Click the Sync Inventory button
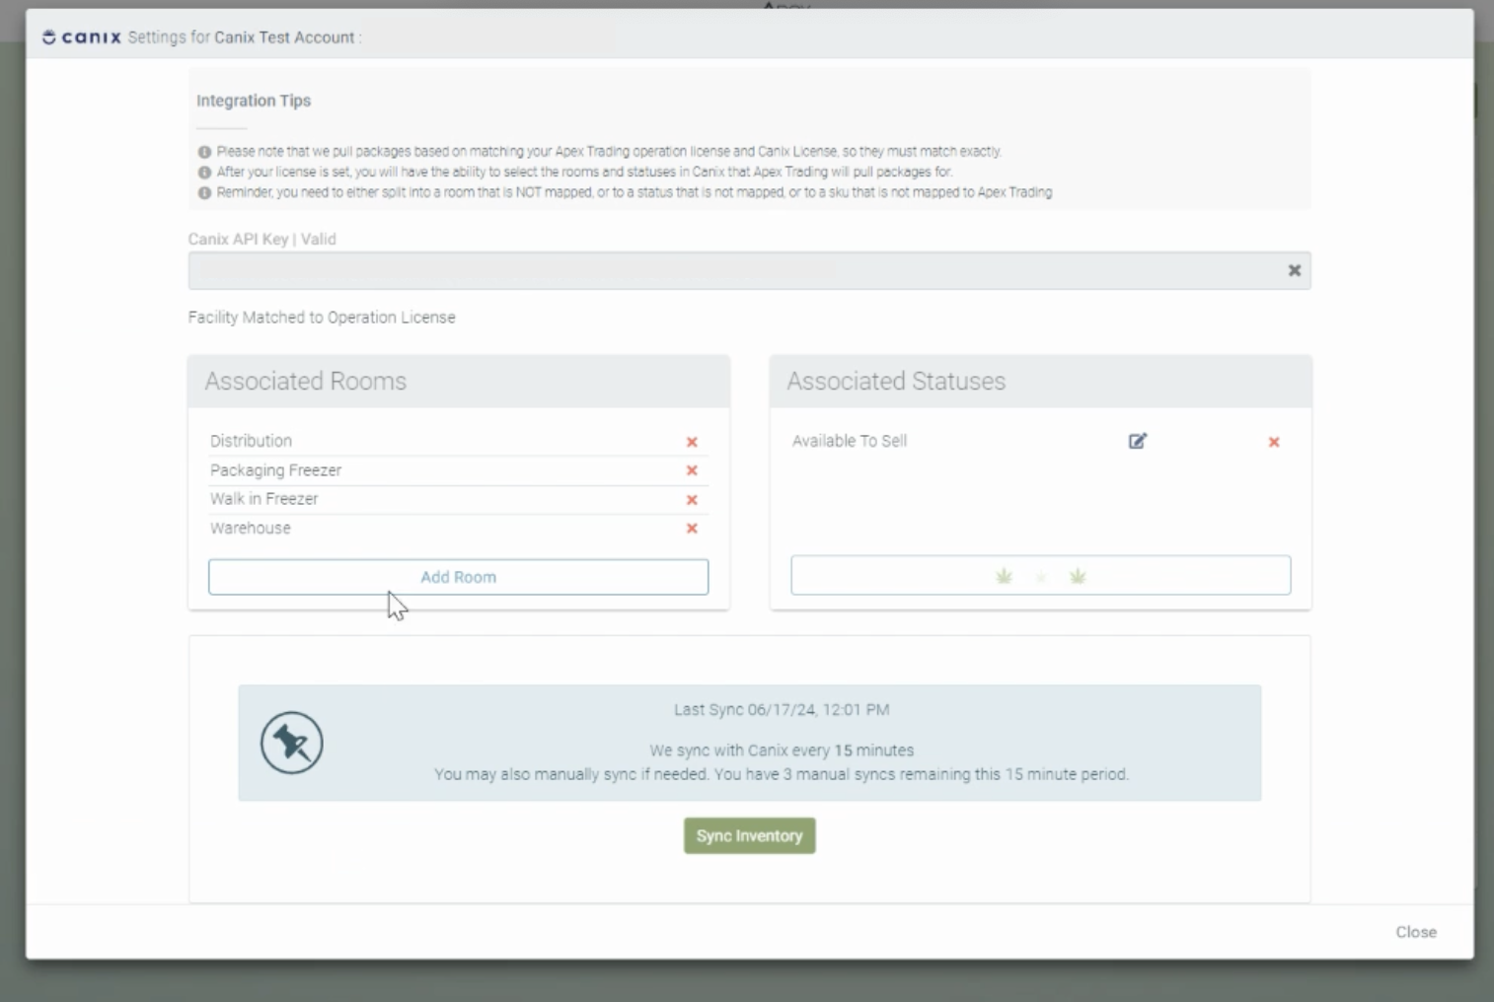 point(750,835)
